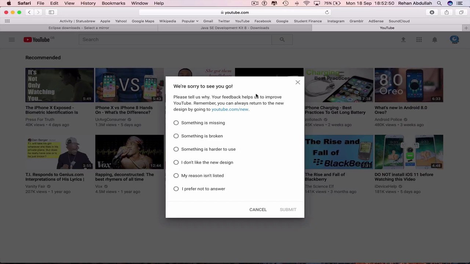The width and height of the screenshot is (470, 264).
Task: Open the Google Maps bookmark
Action: tap(143, 21)
